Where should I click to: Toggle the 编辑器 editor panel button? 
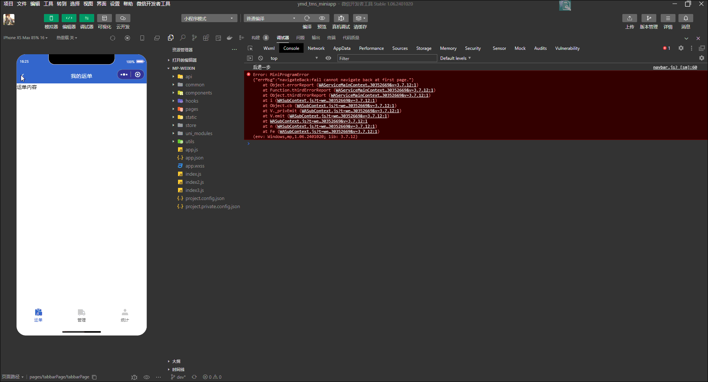(x=69, y=18)
